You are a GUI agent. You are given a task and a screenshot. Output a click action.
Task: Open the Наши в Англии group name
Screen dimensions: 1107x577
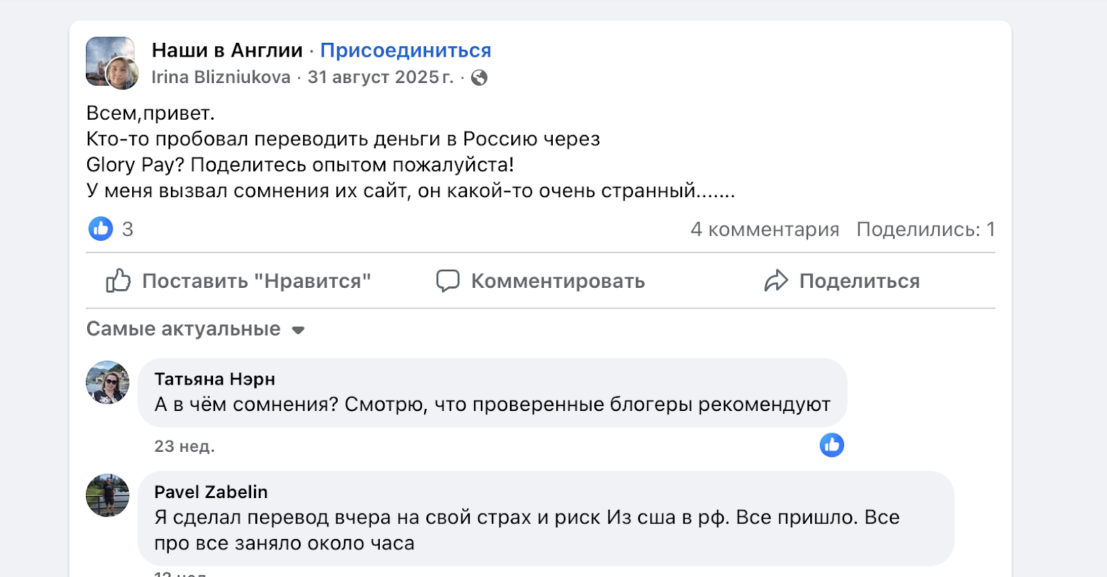click(x=227, y=51)
